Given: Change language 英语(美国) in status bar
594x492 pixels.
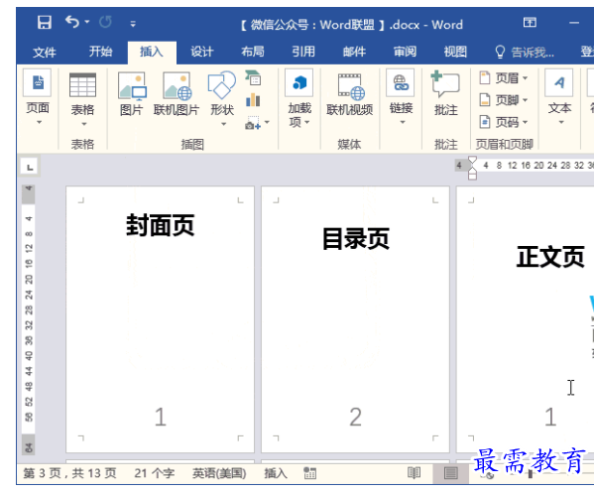Looking at the screenshot, I should click(x=219, y=473).
